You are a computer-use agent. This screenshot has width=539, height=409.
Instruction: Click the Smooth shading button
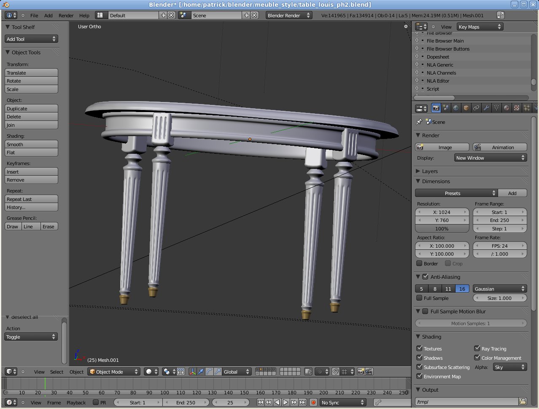pos(31,144)
